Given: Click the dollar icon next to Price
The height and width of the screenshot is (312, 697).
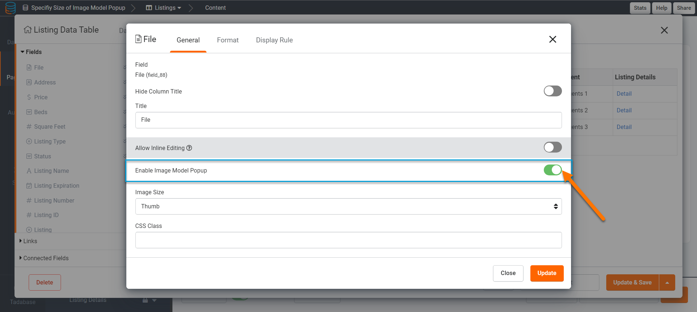Looking at the screenshot, I should 29,97.
